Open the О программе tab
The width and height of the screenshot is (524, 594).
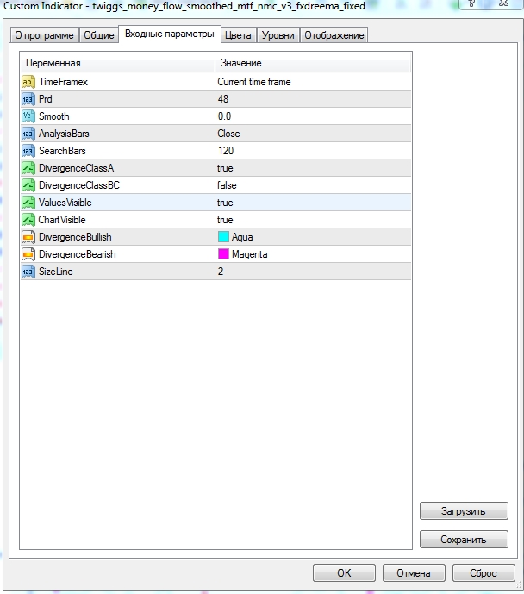tap(44, 35)
